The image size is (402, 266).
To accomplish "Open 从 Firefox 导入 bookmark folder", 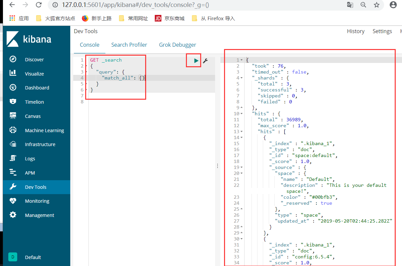I will tap(213, 18).
